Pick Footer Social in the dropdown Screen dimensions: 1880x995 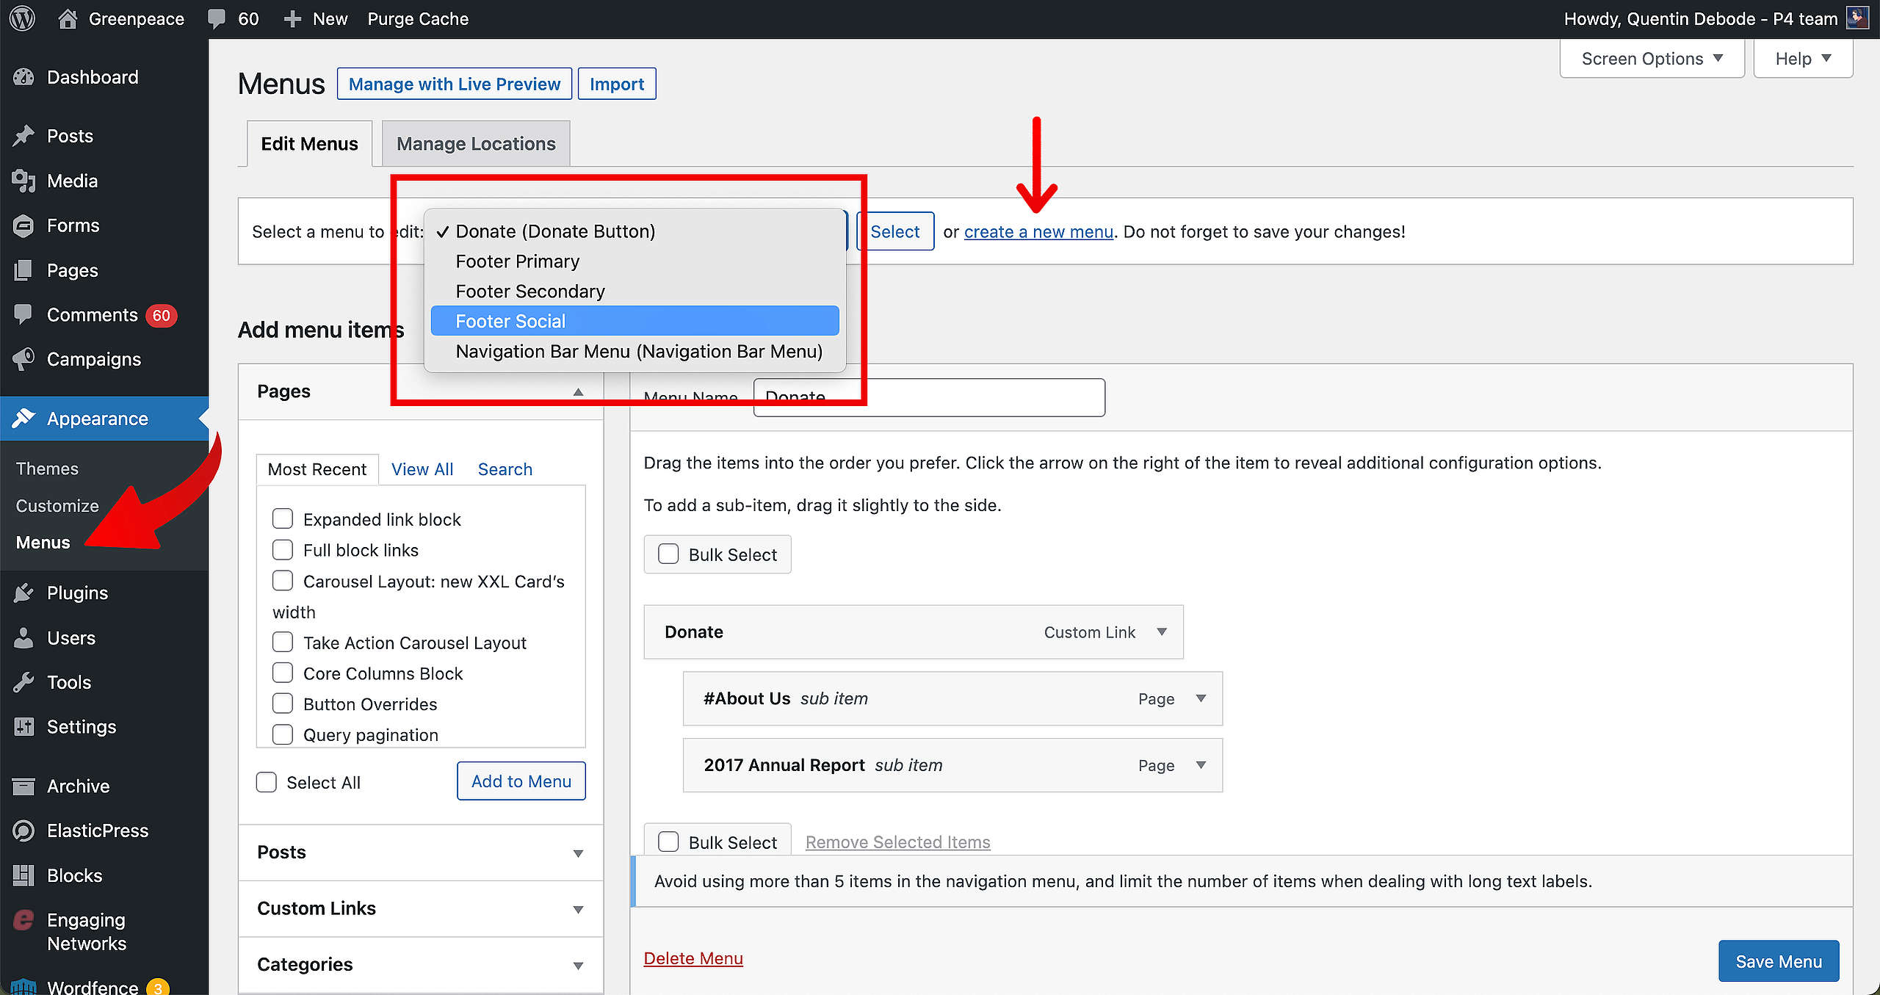(635, 321)
